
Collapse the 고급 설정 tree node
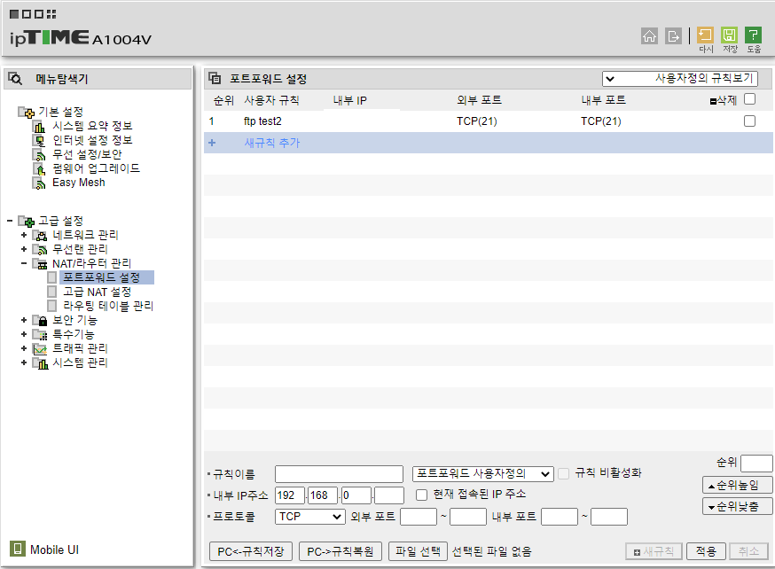pos(10,221)
